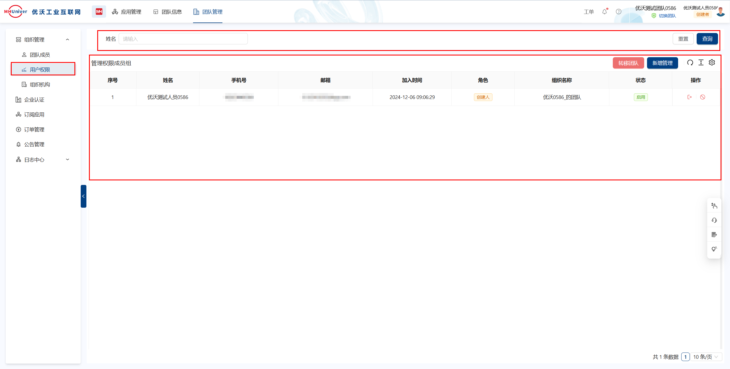Viewport: 730px width, 369px height.
Task: Focus the 姓名 search input field
Action: [x=183, y=39]
